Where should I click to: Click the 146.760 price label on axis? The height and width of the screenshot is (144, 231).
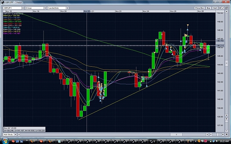click(220, 41)
